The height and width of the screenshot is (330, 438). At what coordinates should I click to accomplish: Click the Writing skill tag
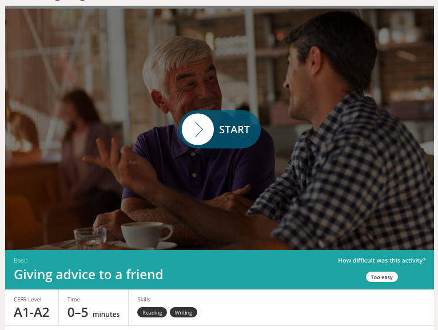pos(183,312)
